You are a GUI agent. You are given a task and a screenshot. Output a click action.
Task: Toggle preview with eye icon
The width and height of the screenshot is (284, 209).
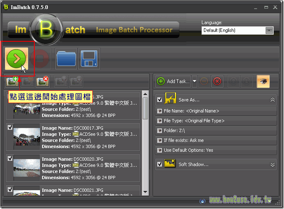263,81
